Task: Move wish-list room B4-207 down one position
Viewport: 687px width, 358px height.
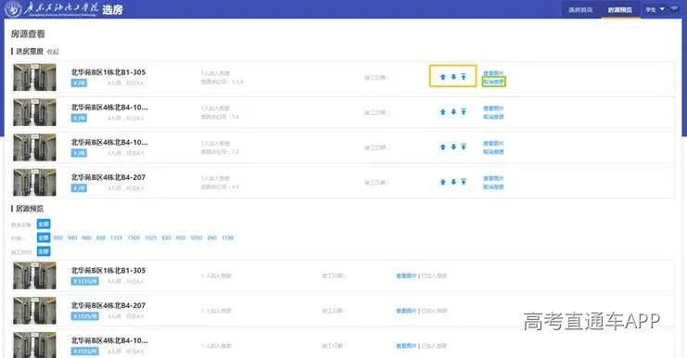Action: point(453,182)
